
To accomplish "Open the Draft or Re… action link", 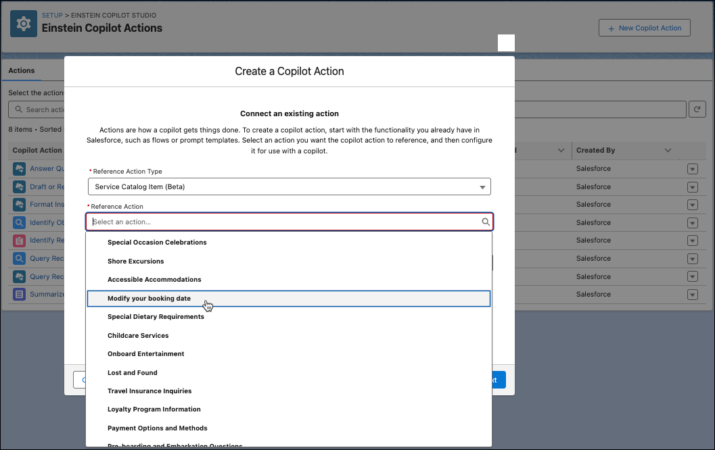I will (x=47, y=186).
